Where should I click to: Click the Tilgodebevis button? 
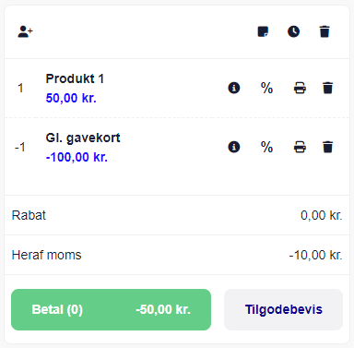283,309
